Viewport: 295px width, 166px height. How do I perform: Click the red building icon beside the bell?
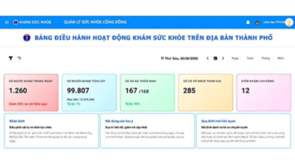click(x=257, y=23)
